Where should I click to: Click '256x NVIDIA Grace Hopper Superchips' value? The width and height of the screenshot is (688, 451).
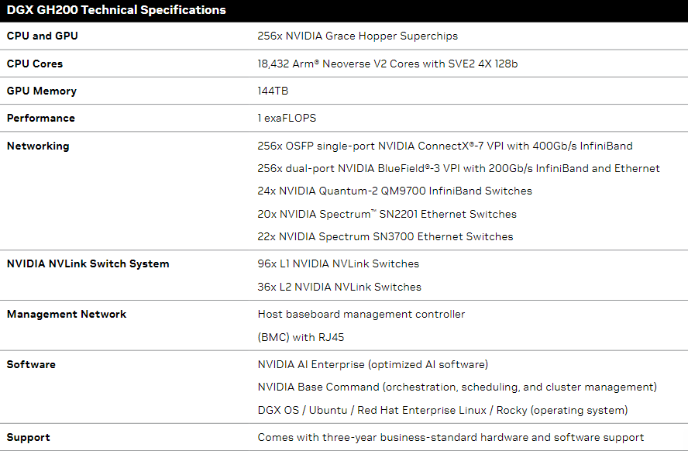coord(358,36)
